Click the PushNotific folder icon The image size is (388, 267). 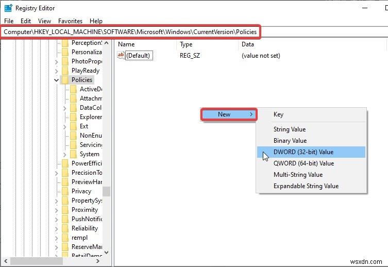tap(65, 219)
